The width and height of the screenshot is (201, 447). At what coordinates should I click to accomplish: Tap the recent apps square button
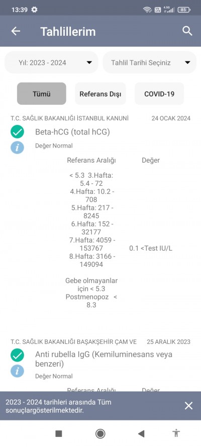pyautogui.click(x=59, y=433)
